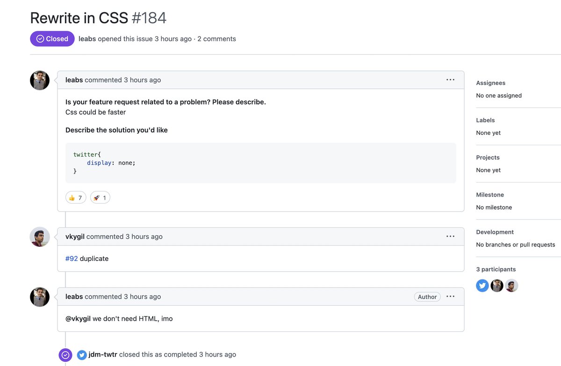Open vkygil's avatar beside the duplicate comment
This screenshot has width=561, height=366.
click(x=40, y=237)
